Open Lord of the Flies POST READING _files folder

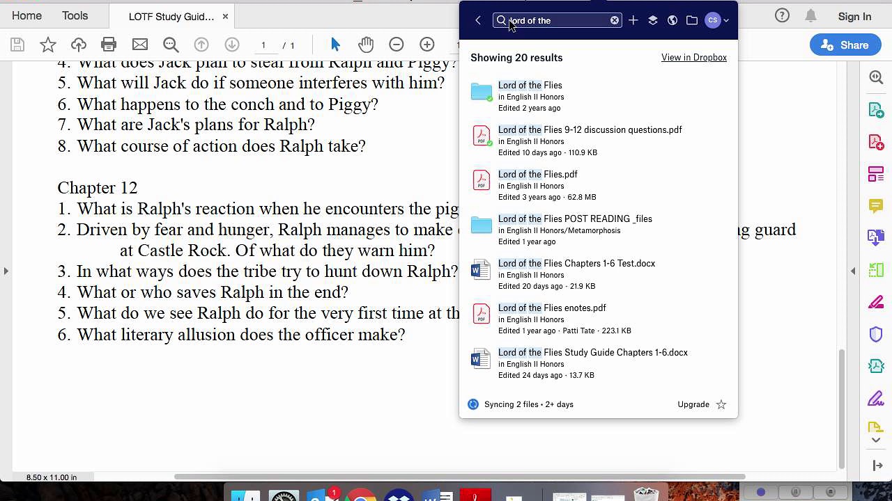[x=598, y=230]
